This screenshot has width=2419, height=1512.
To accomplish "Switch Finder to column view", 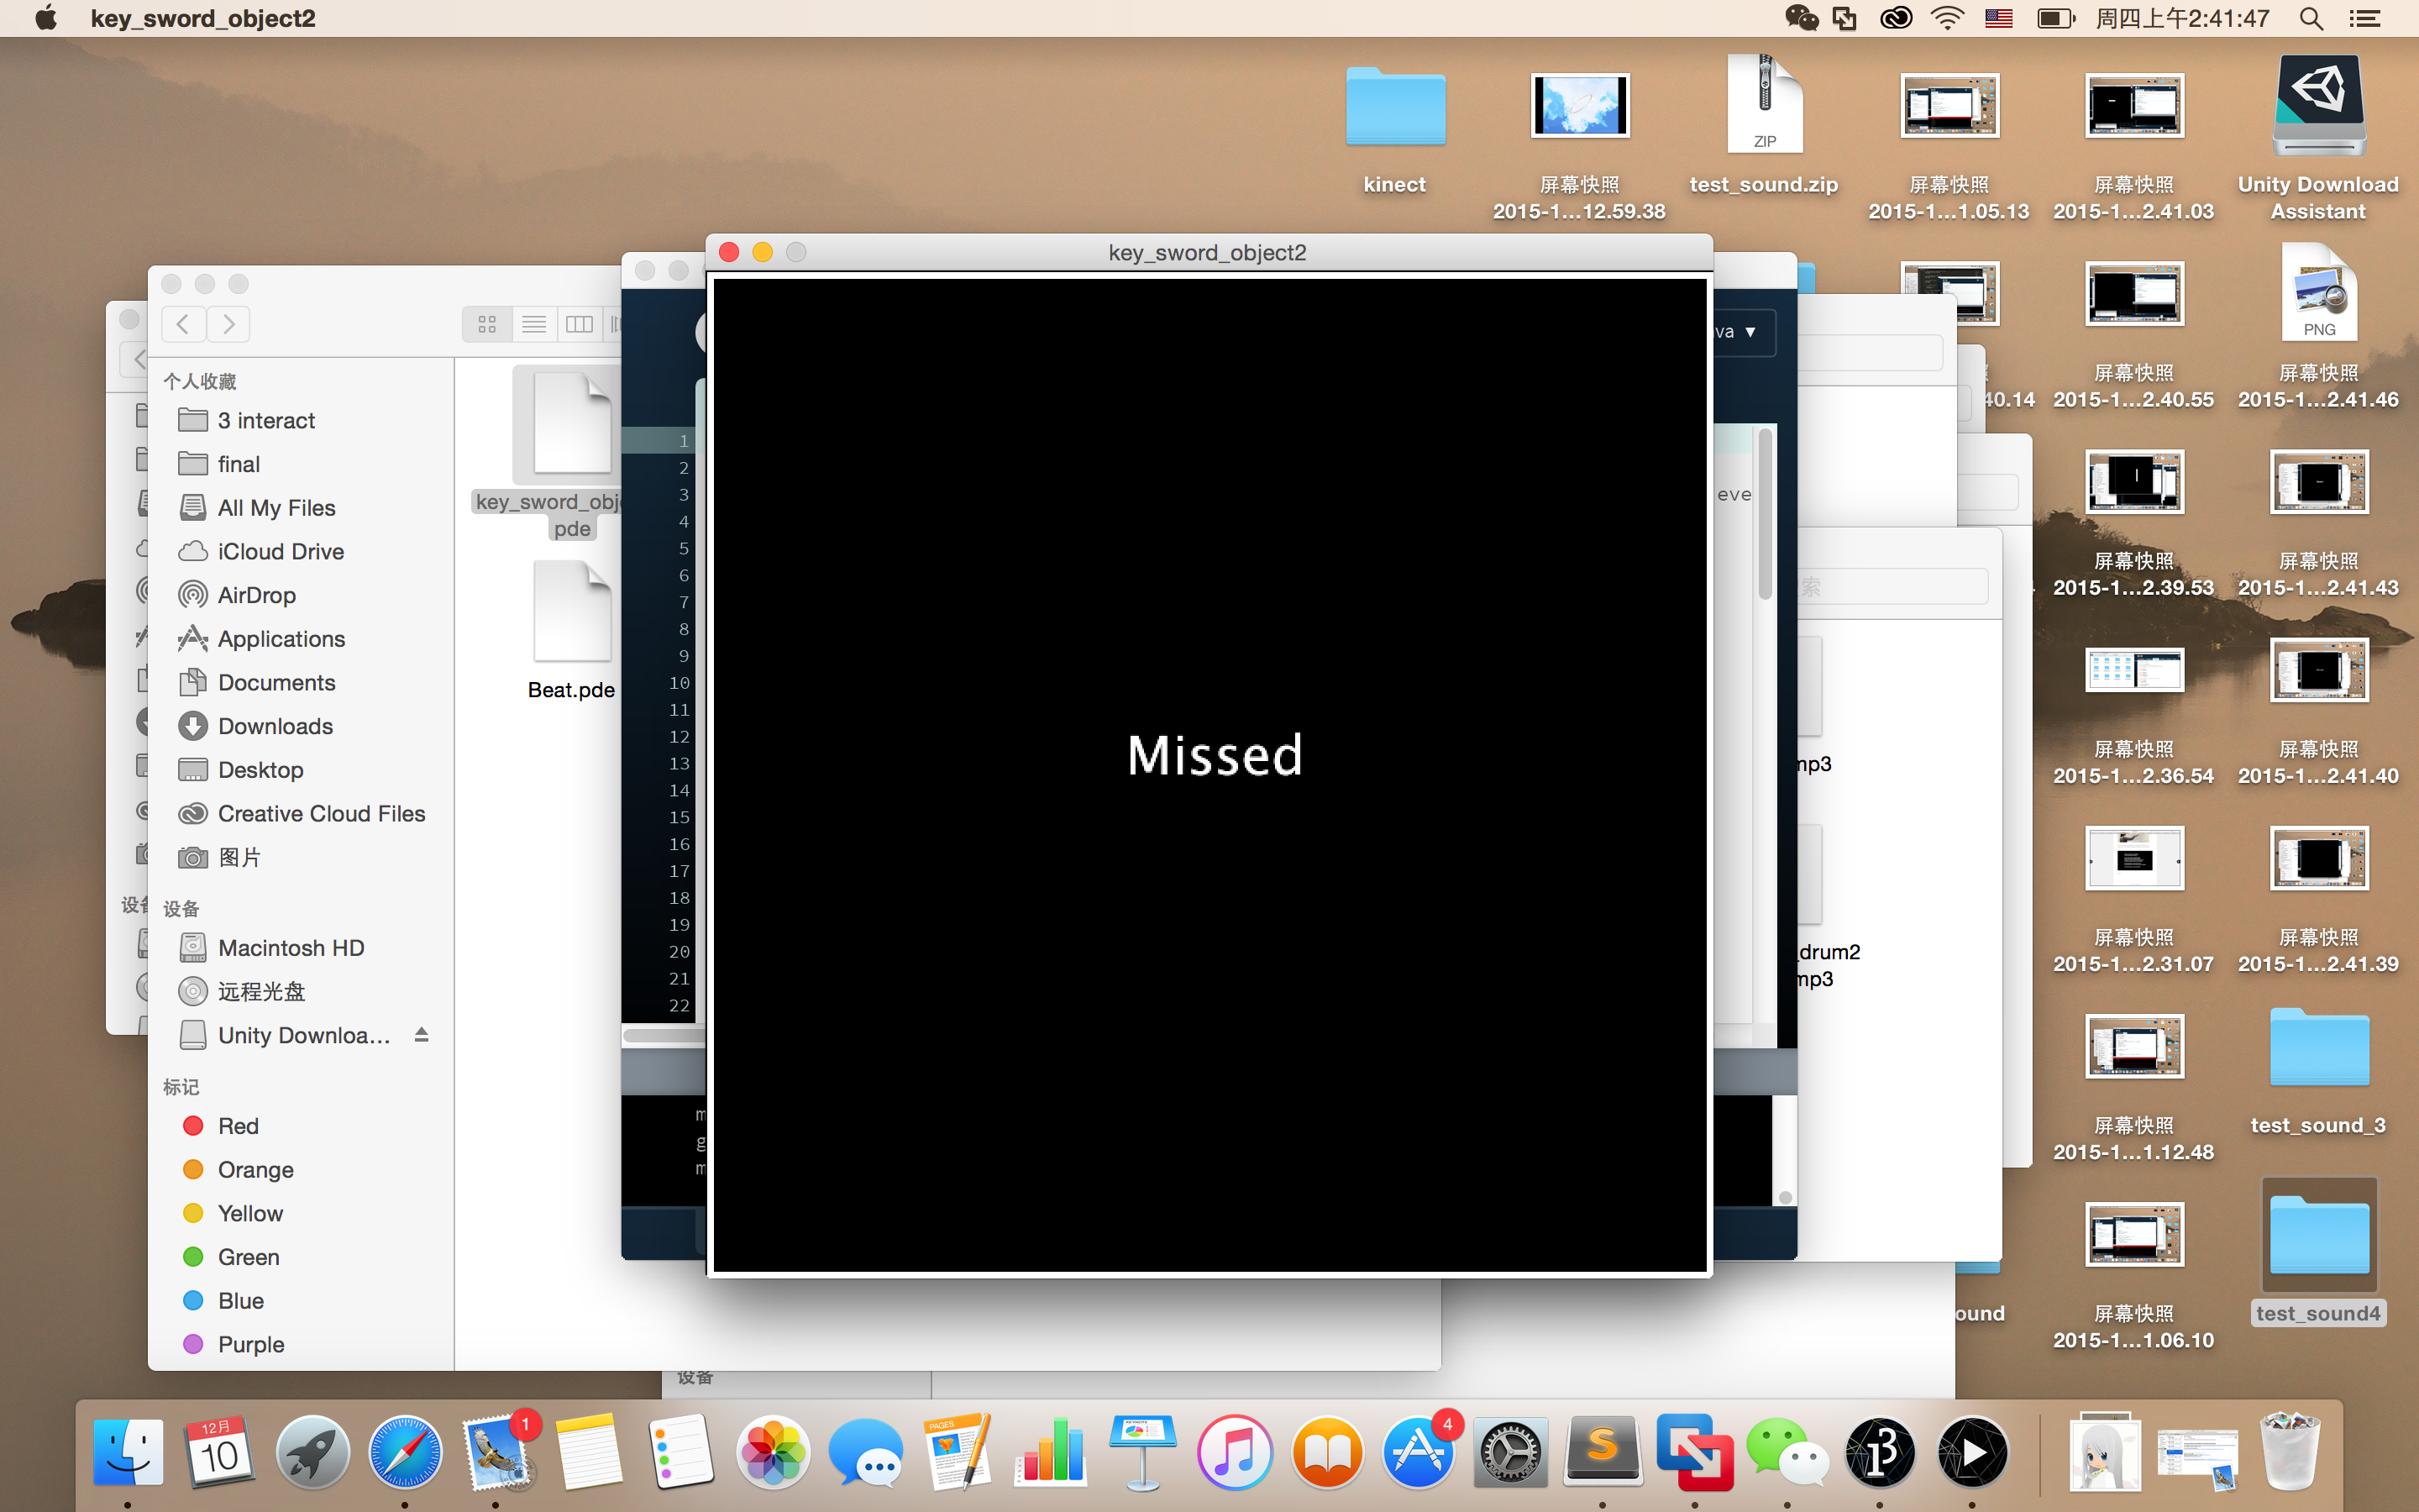I will 579,324.
